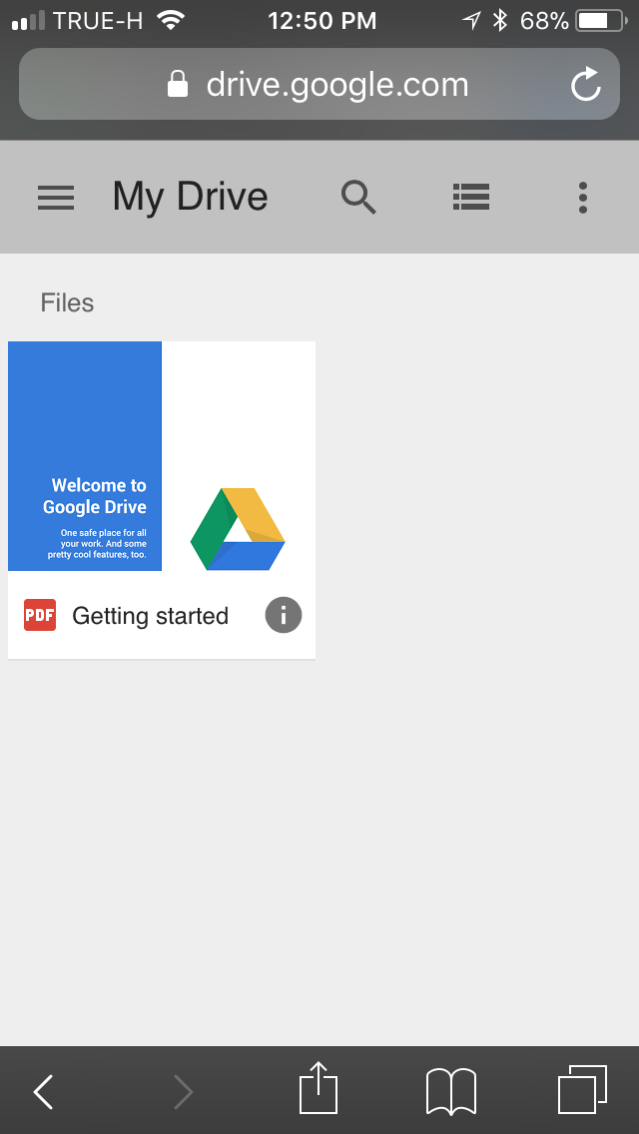This screenshot has width=639, height=1134.
Task: Open the three-dot more options menu
Action: tap(582, 198)
